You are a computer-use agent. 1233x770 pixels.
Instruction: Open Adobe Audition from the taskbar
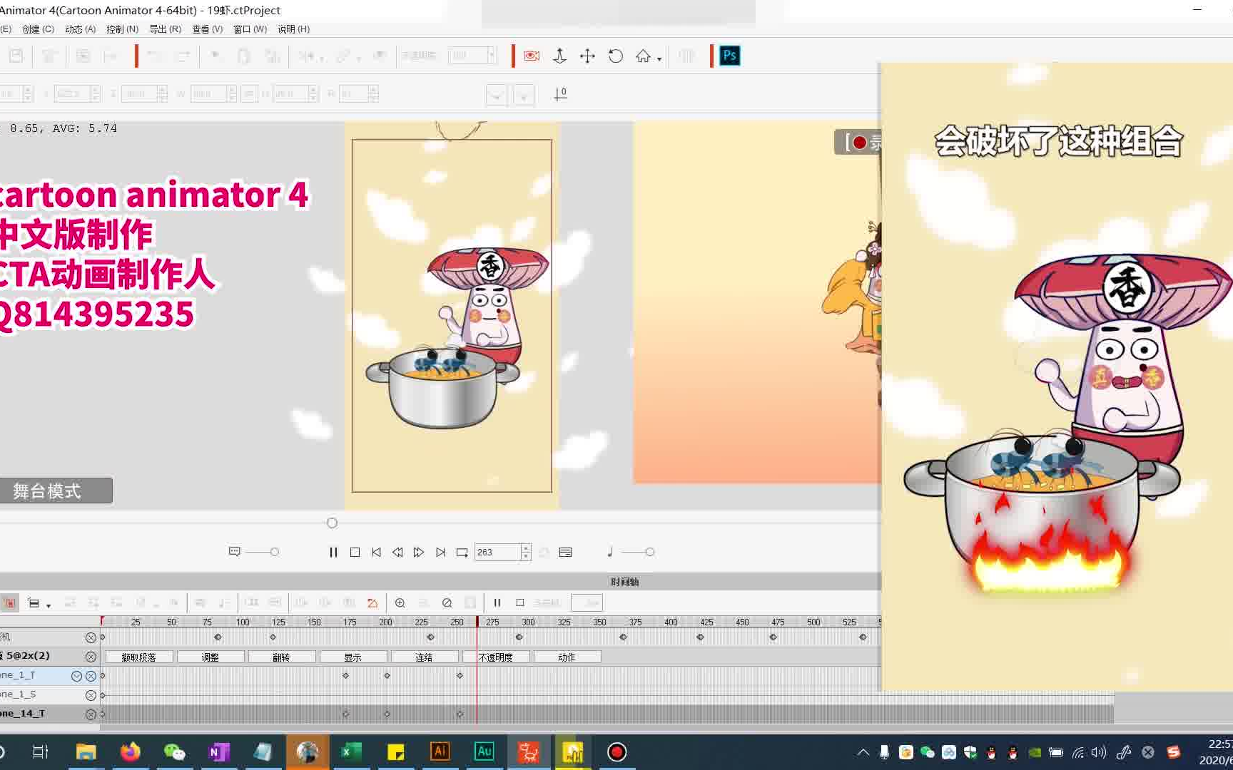[484, 751]
